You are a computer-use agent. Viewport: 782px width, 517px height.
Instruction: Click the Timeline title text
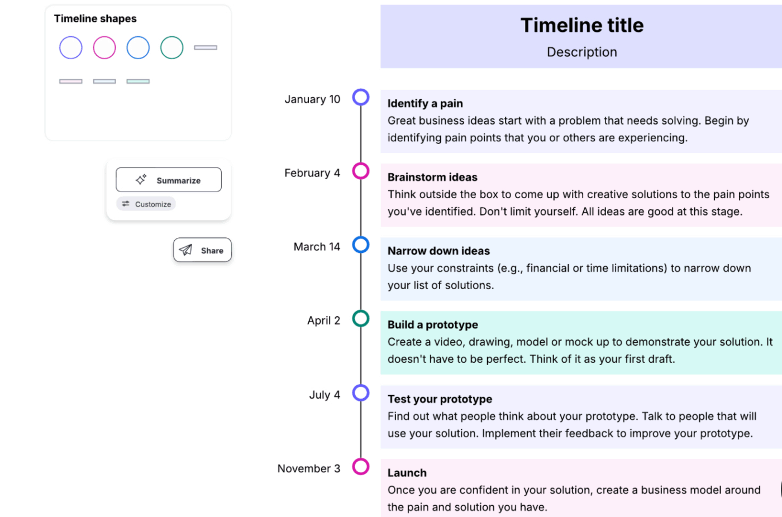(x=581, y=25)
